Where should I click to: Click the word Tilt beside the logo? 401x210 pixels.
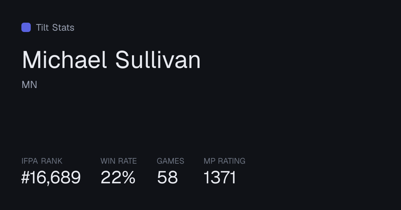42,27
